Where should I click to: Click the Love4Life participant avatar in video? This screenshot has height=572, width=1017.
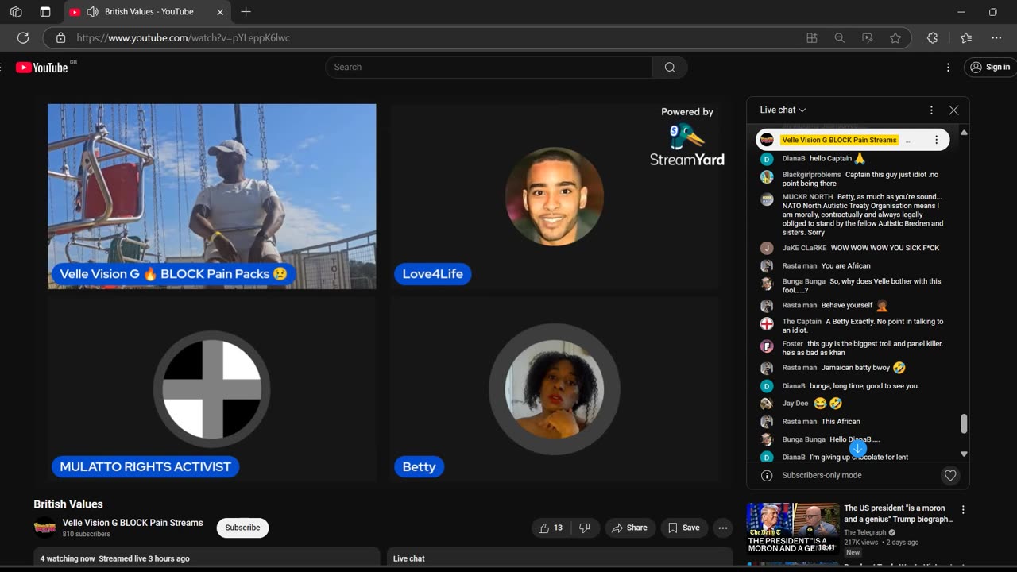tap(554, 196)
